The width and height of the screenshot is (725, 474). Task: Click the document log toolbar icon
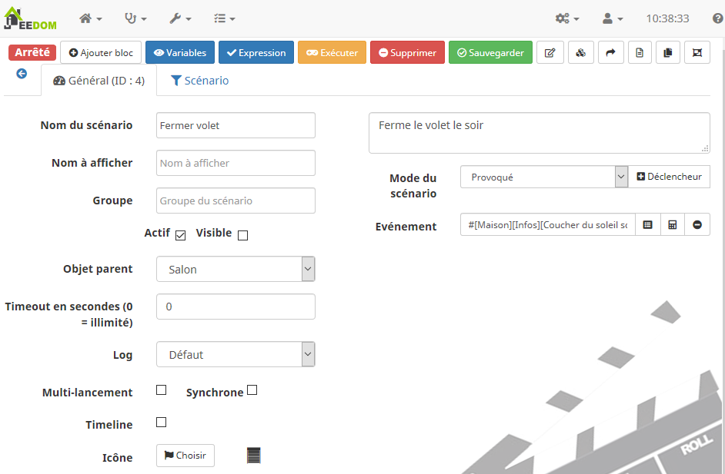[x=640, y=52]
